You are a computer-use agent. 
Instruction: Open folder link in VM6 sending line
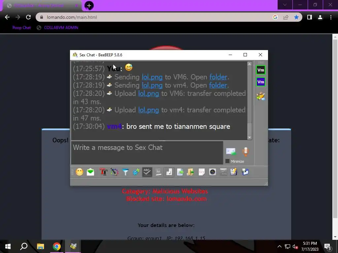(x=219, y=77)
